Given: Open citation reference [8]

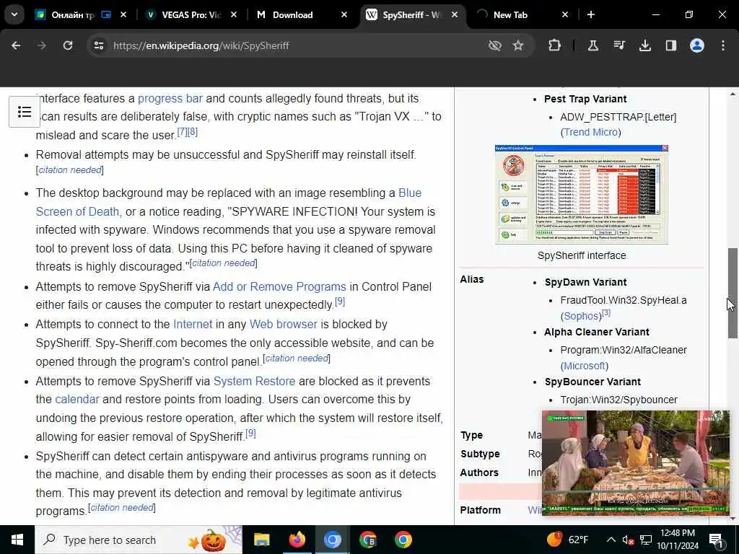Looking at the screenshot, I should point(192,132).
